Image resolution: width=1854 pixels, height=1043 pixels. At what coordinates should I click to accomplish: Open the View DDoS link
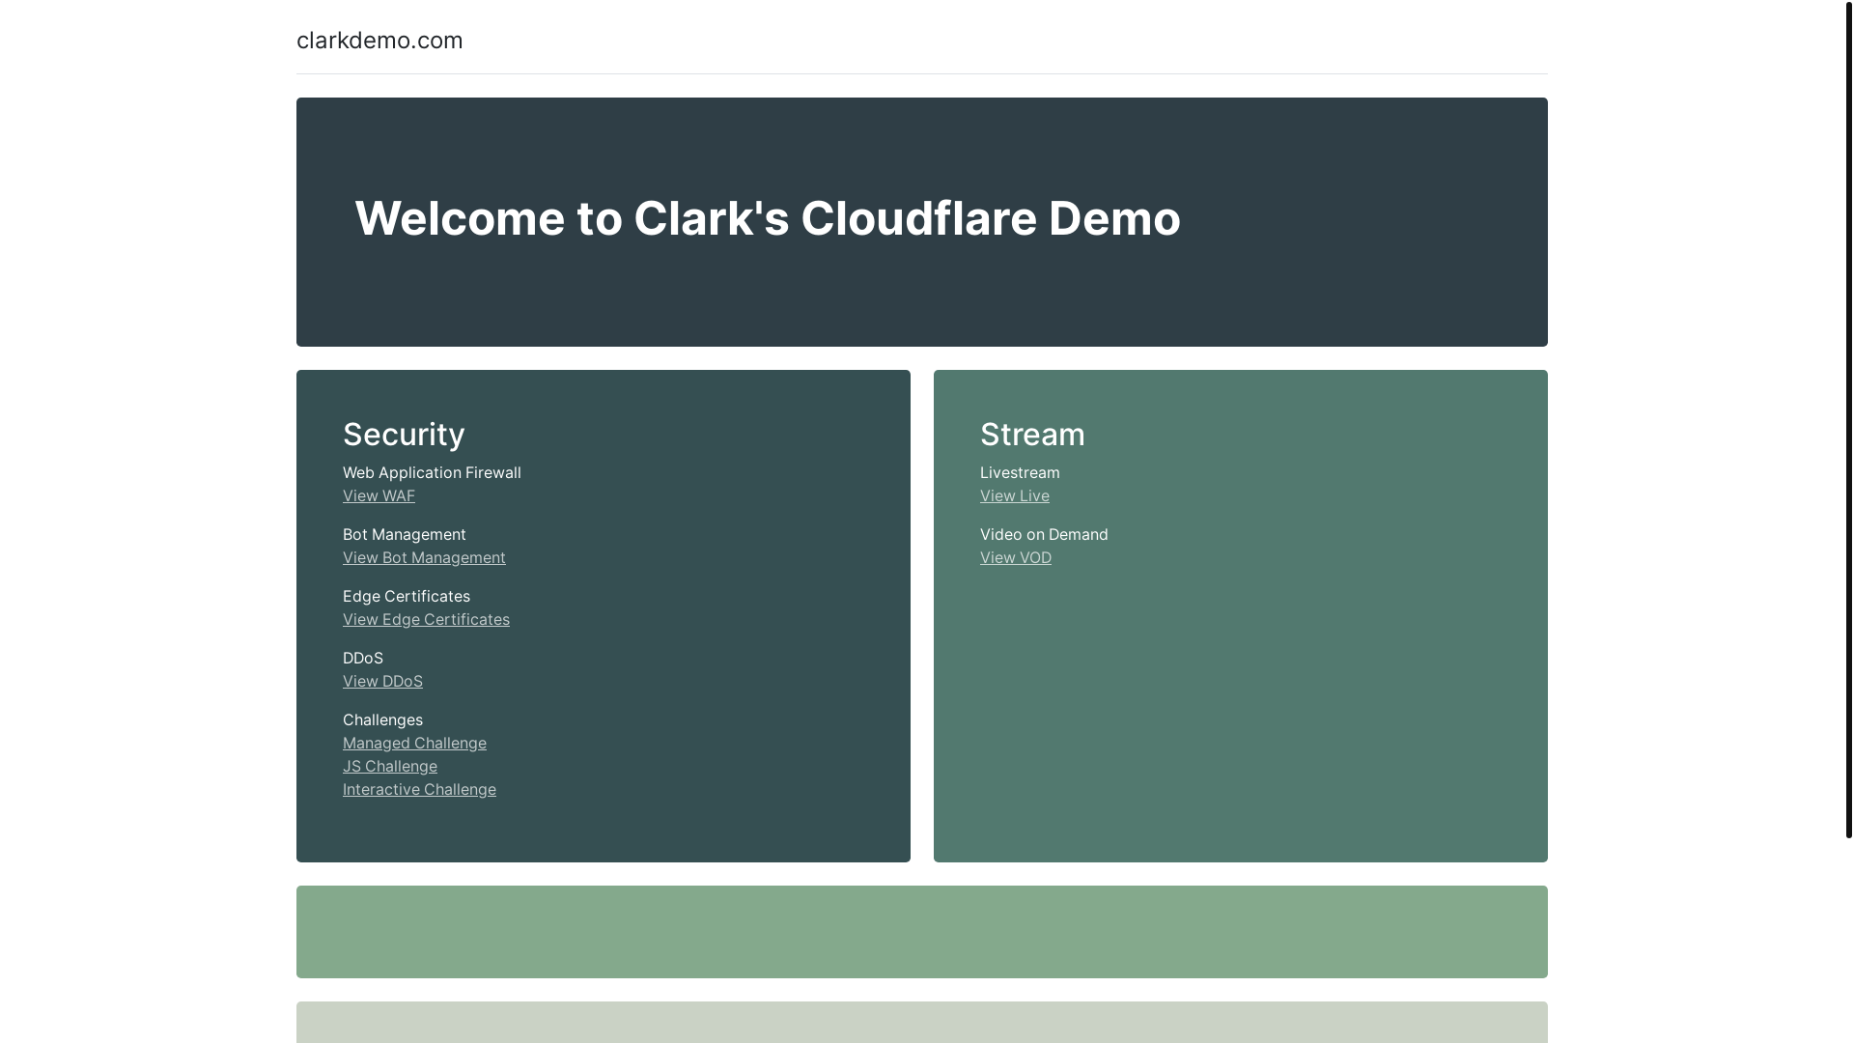click(x=382, y=681)
